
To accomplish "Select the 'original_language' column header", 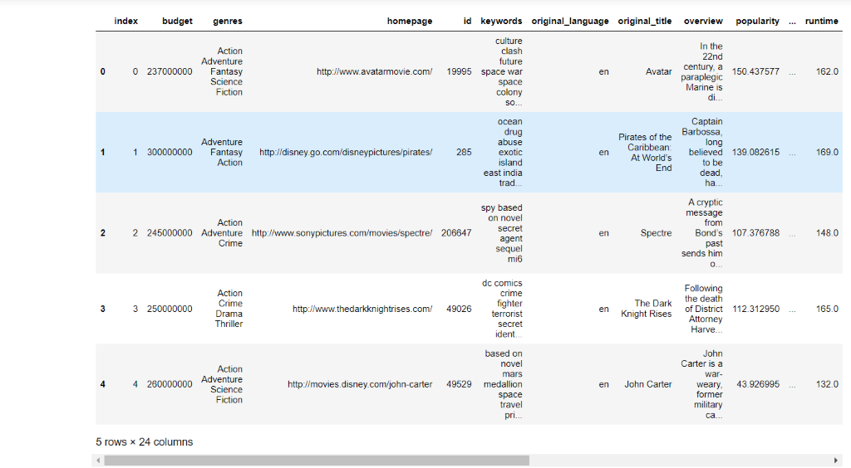I will 570,21.
